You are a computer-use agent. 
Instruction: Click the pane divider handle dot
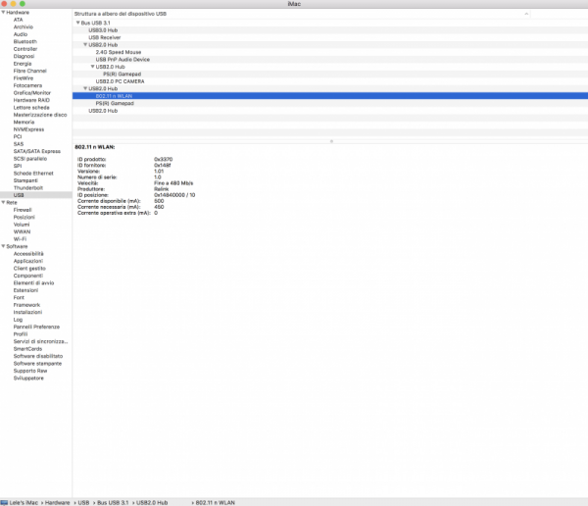[x=331, y=141]
